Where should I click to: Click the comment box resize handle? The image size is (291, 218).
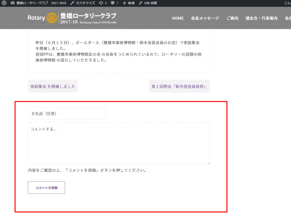[209, 163]
